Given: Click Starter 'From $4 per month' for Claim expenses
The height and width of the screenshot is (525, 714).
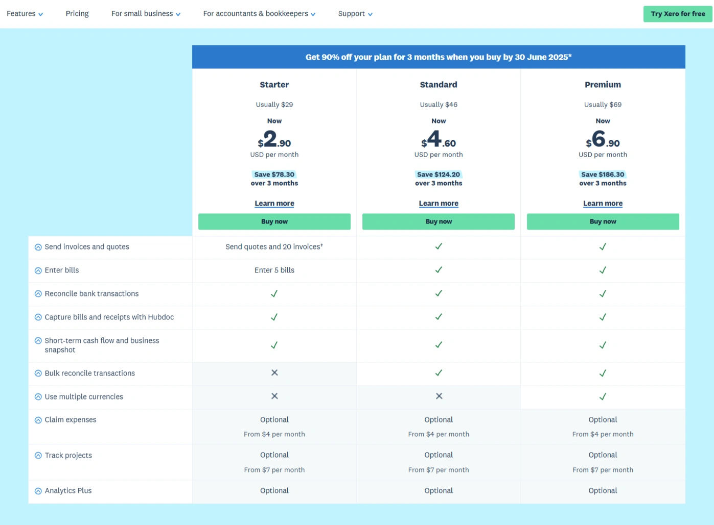Looking at the screenshot, I should point(274,434).
